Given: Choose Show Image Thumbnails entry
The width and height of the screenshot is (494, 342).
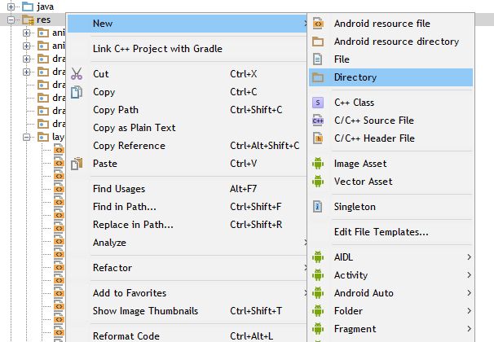Looking at the screenshot, I should (x=187, y=311).
